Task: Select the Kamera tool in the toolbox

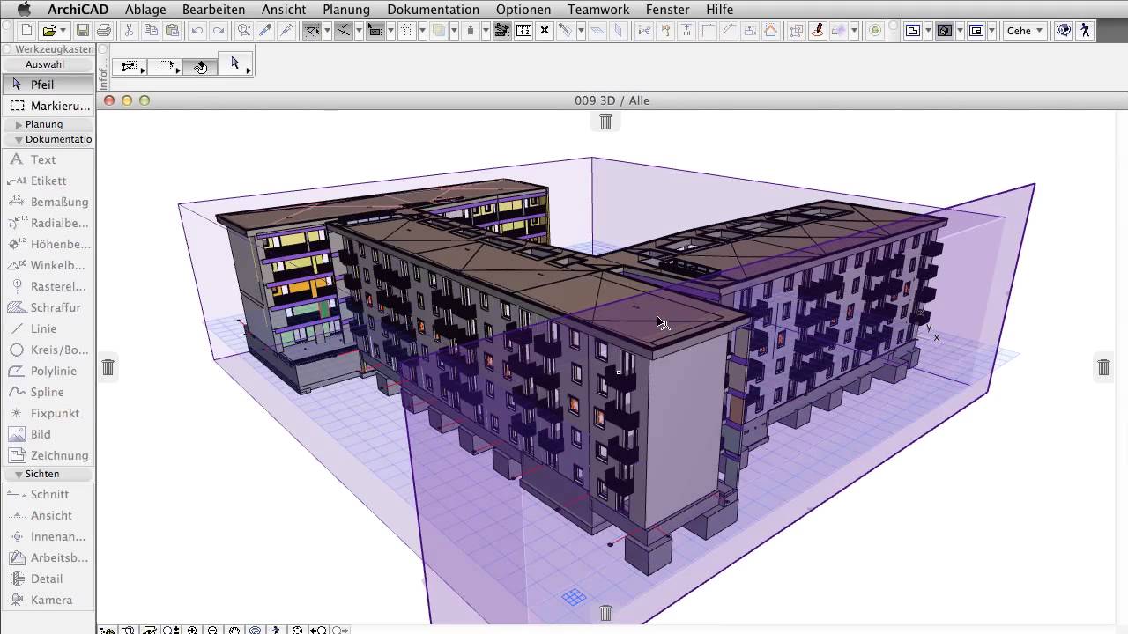Action: tap(48, 600)
